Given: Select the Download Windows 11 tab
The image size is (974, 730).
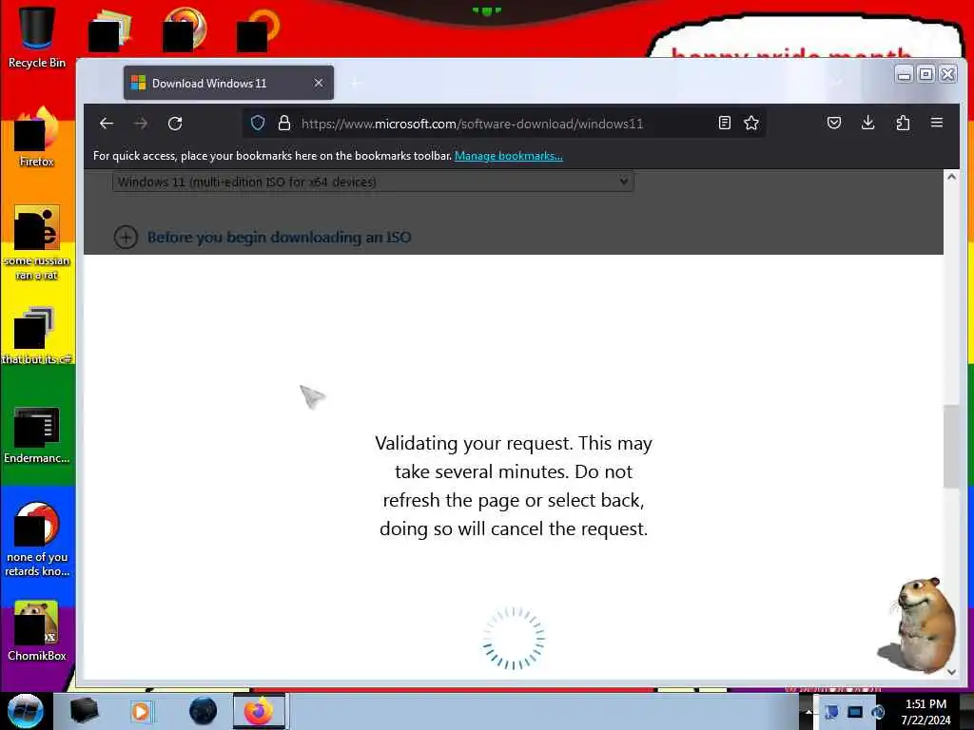Looking at the screenshot, I should coord(228,83).
